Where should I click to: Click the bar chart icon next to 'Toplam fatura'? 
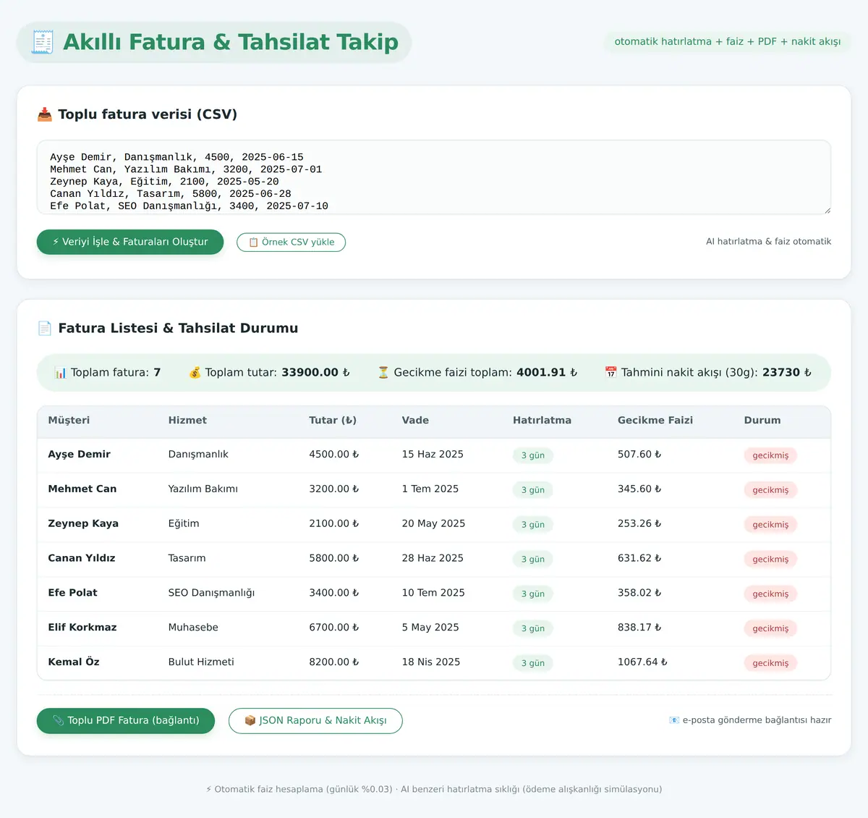pyautogui.click(x=61, y=373)
